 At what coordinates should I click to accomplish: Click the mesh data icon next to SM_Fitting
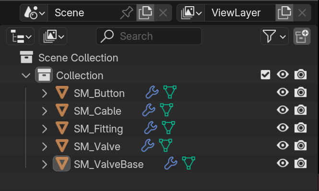coord(168,128)
